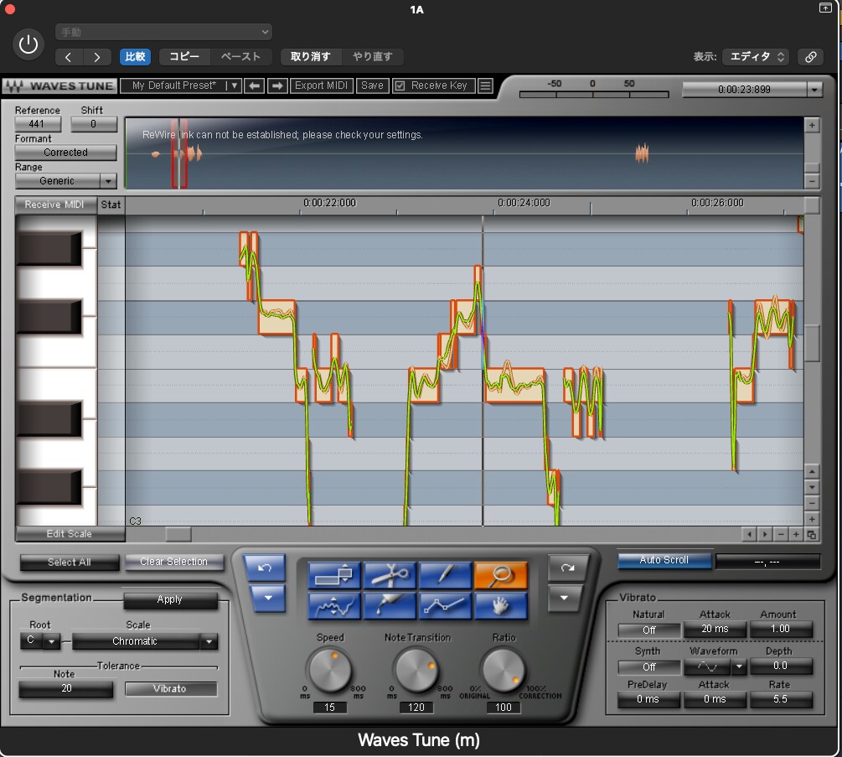Image resolution: width=842 pixels, height=757 pixels.
Task: Click Export MIDI button
Action: click(322, 86)
